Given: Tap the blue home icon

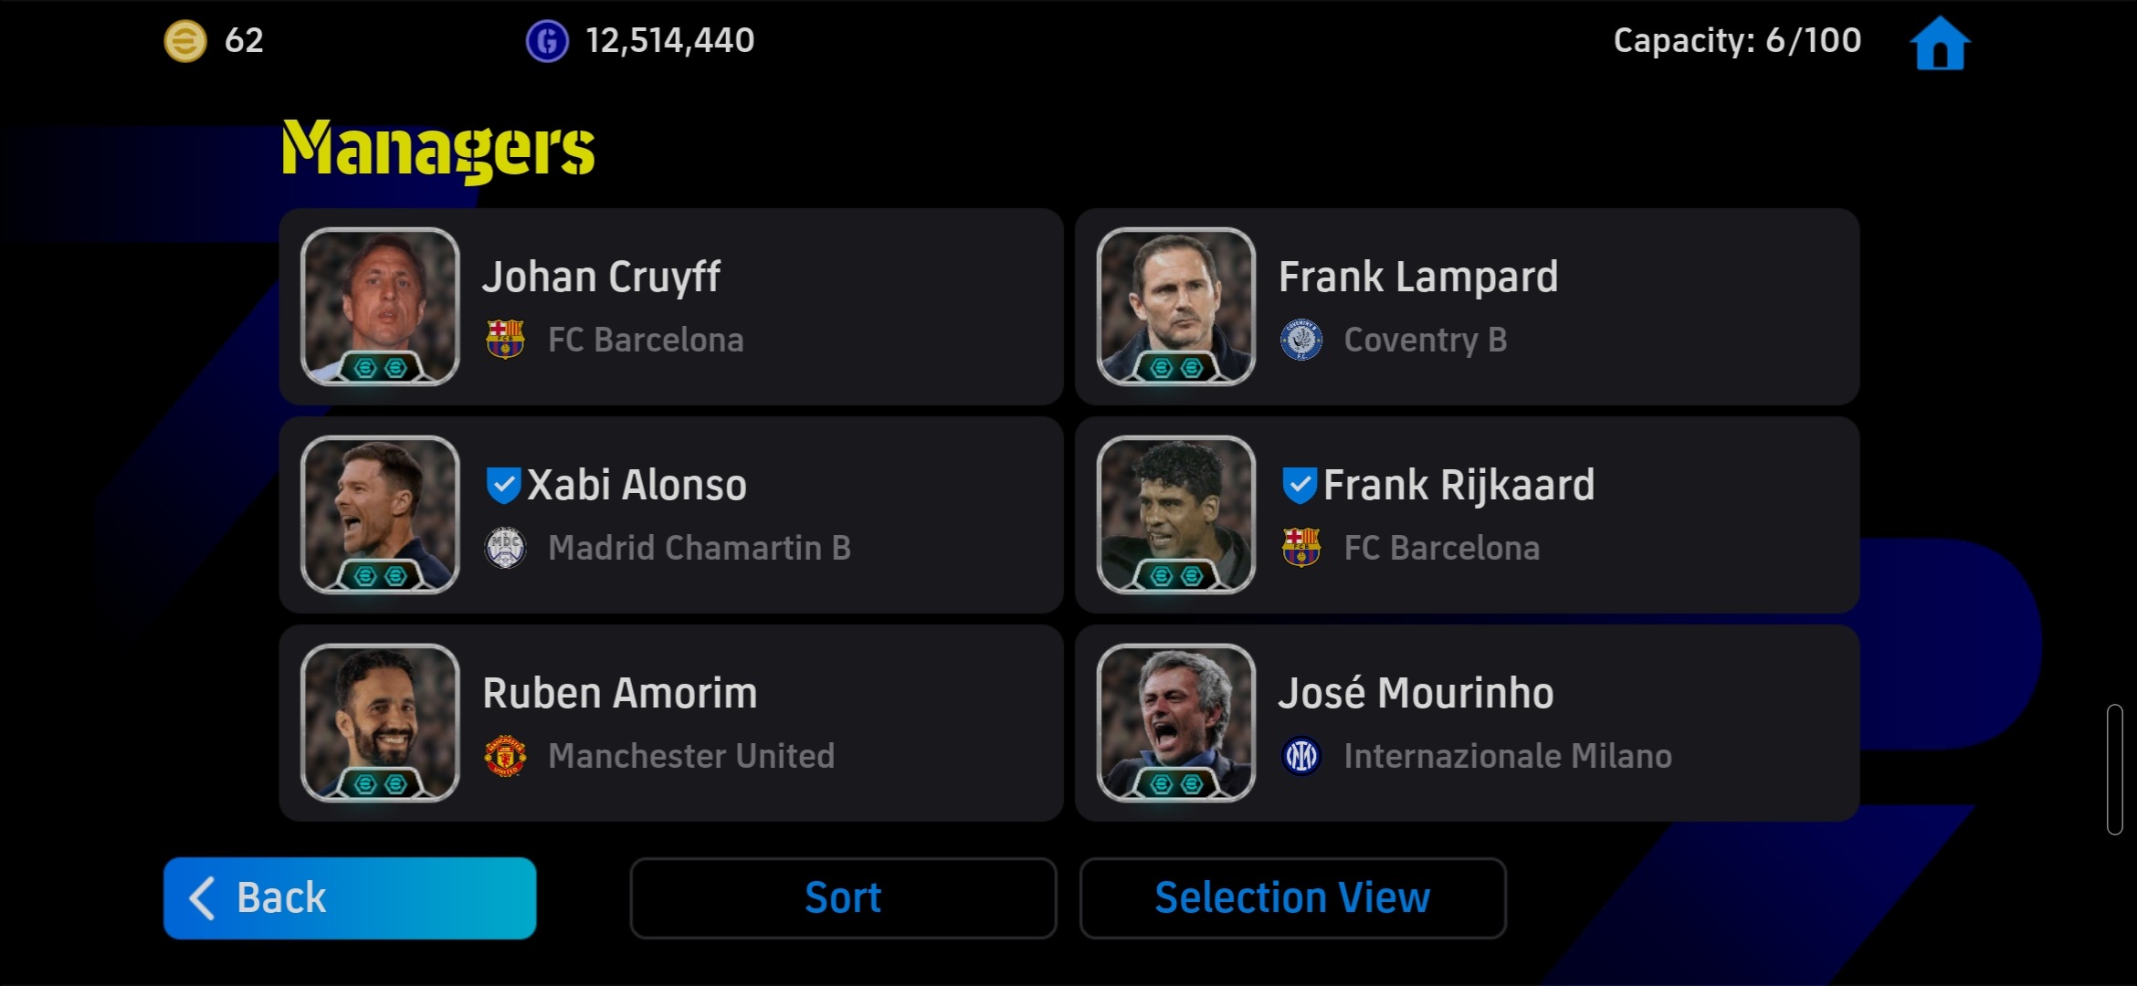Looking at the screenshot, I should click(x=1940, y=43).
